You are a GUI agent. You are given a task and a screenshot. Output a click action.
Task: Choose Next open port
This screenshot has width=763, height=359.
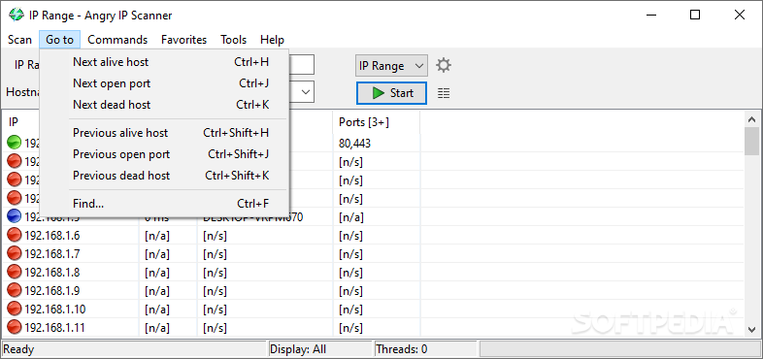point(164,83)
